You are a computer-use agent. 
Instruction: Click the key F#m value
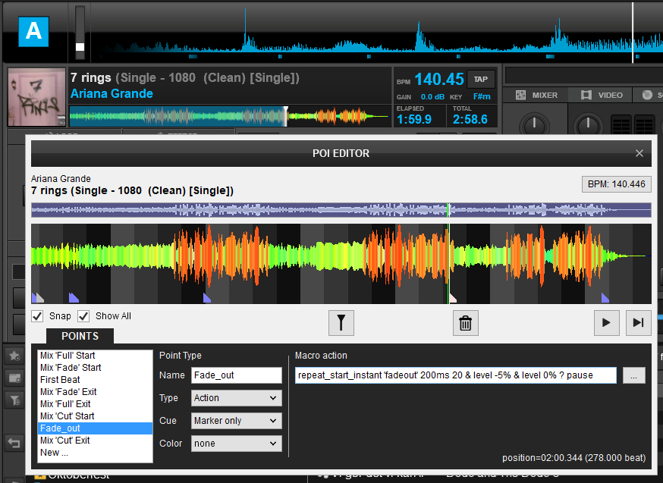[482, 97]
